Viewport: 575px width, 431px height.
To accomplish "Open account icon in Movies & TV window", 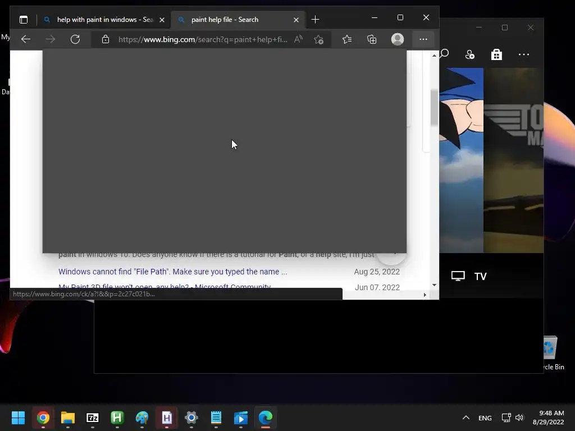I will [x=470, y=54].
